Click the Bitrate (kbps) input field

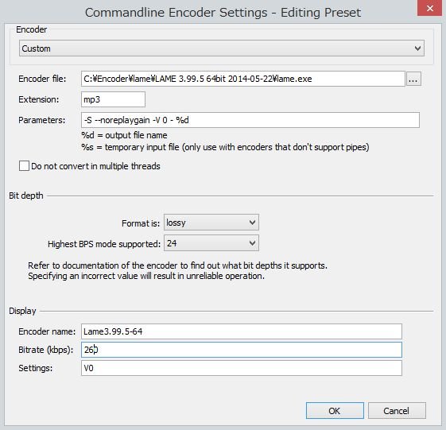click(242, 350)
